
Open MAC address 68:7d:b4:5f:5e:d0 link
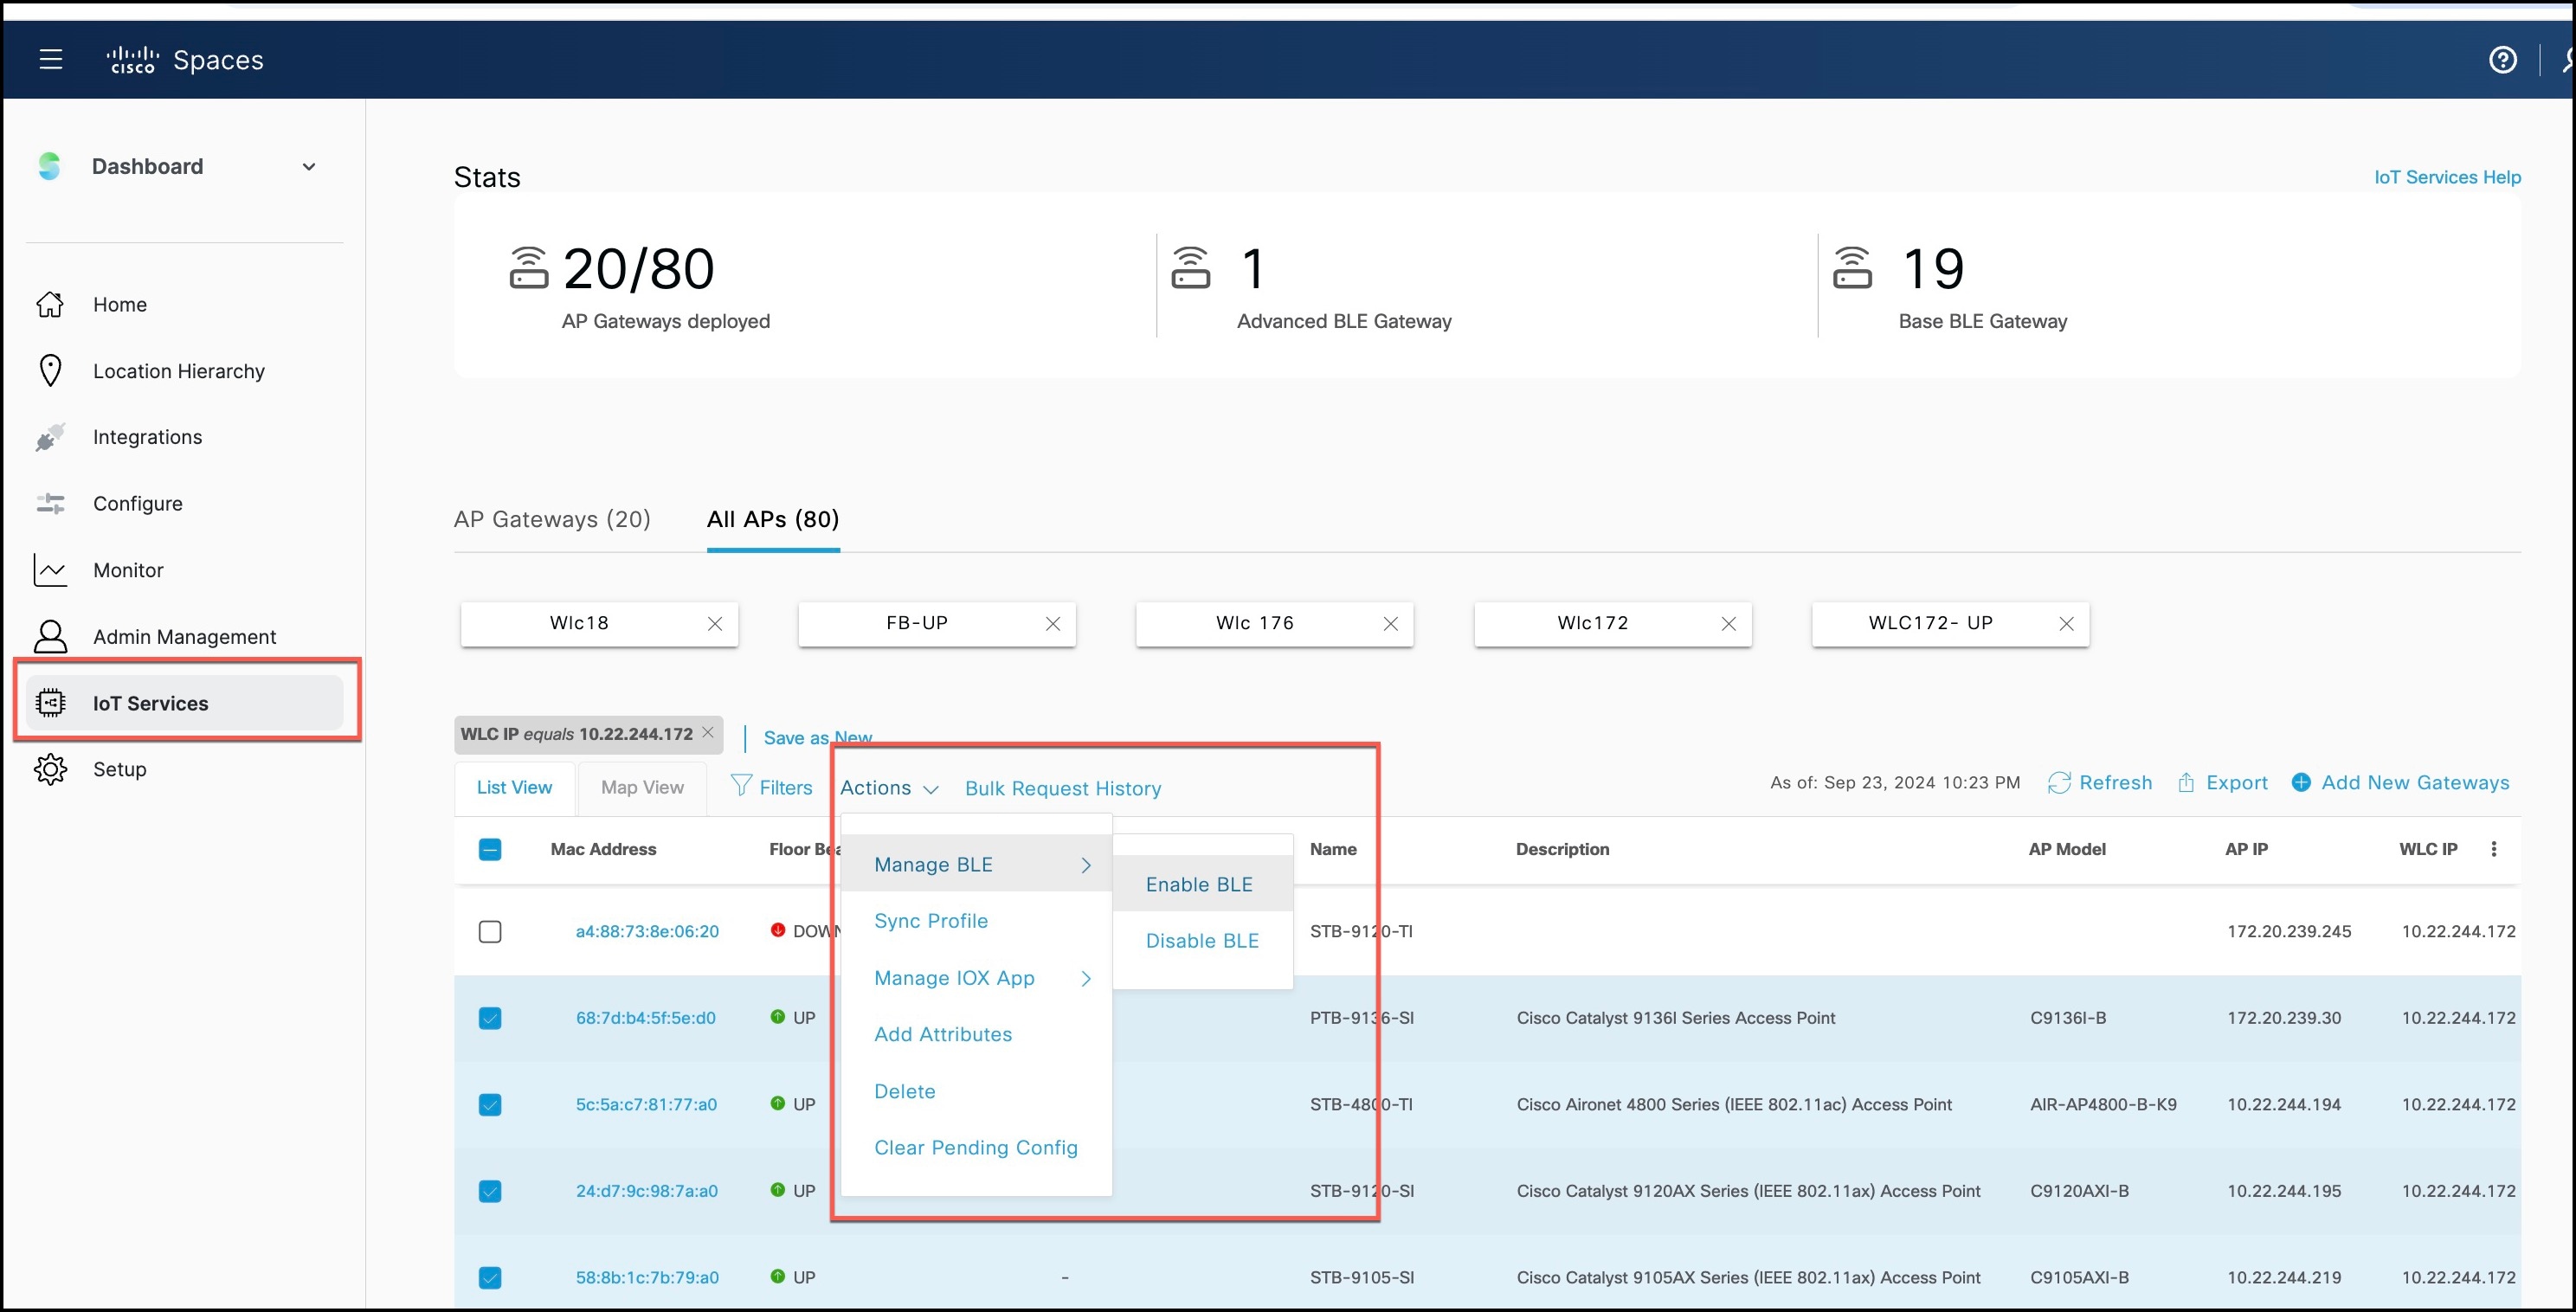pos(645,1018)
